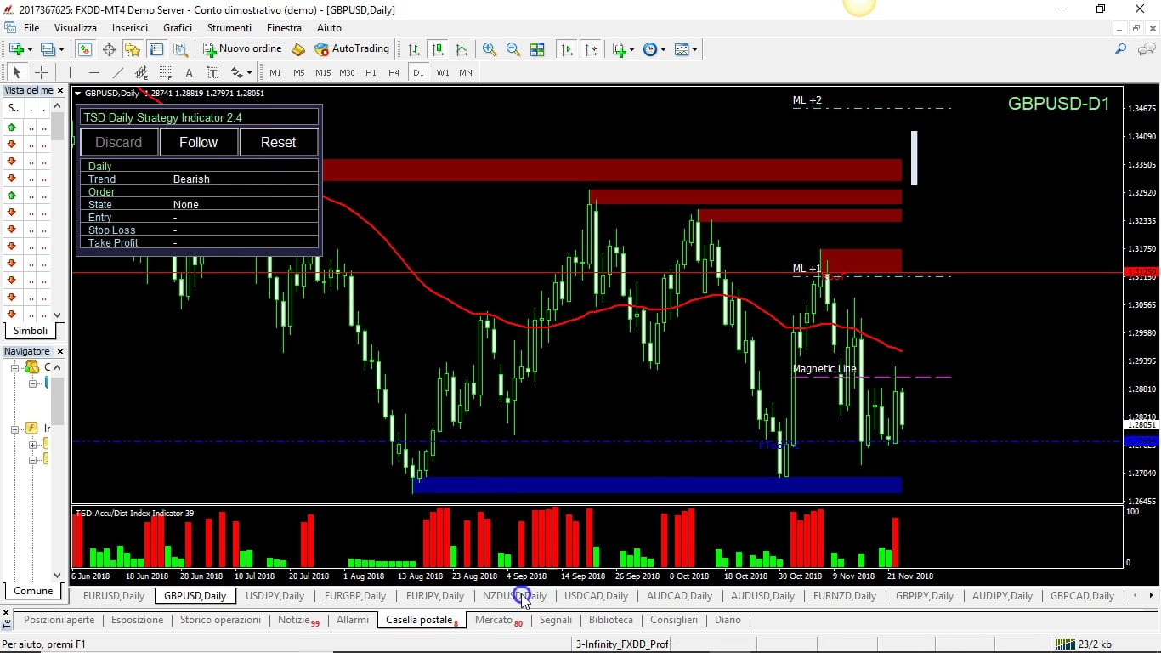Open the Grafici menu
The width and height of the screenshot is (1161, 653).
coord(178,28)
